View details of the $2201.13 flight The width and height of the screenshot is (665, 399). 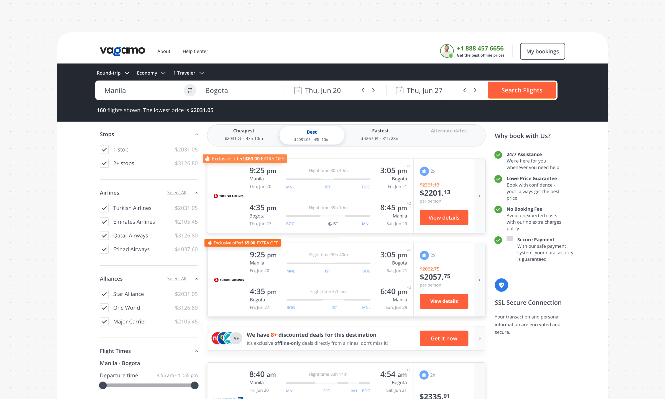[444, 218]
